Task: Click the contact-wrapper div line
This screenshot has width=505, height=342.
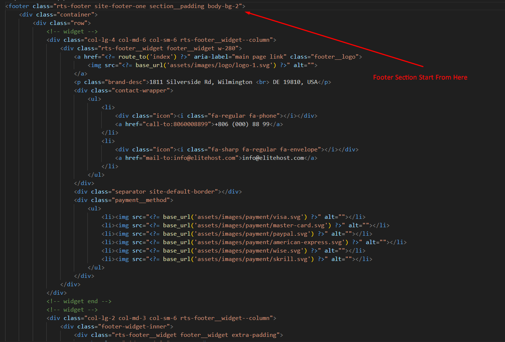Action: [123, 91]
